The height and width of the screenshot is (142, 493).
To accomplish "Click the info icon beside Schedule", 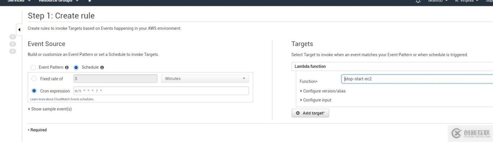I will pos(102,67).
